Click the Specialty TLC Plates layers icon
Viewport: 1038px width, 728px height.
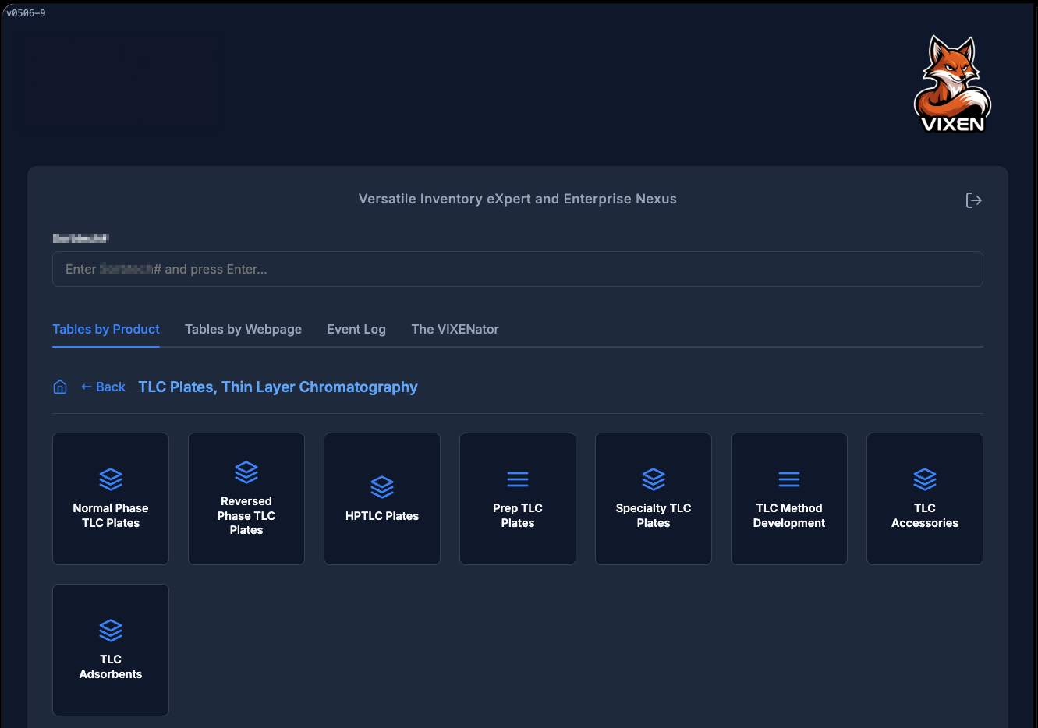coord(654,479)
